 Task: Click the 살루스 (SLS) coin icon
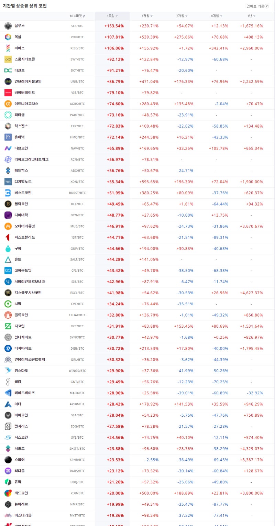tap(8, 26)
